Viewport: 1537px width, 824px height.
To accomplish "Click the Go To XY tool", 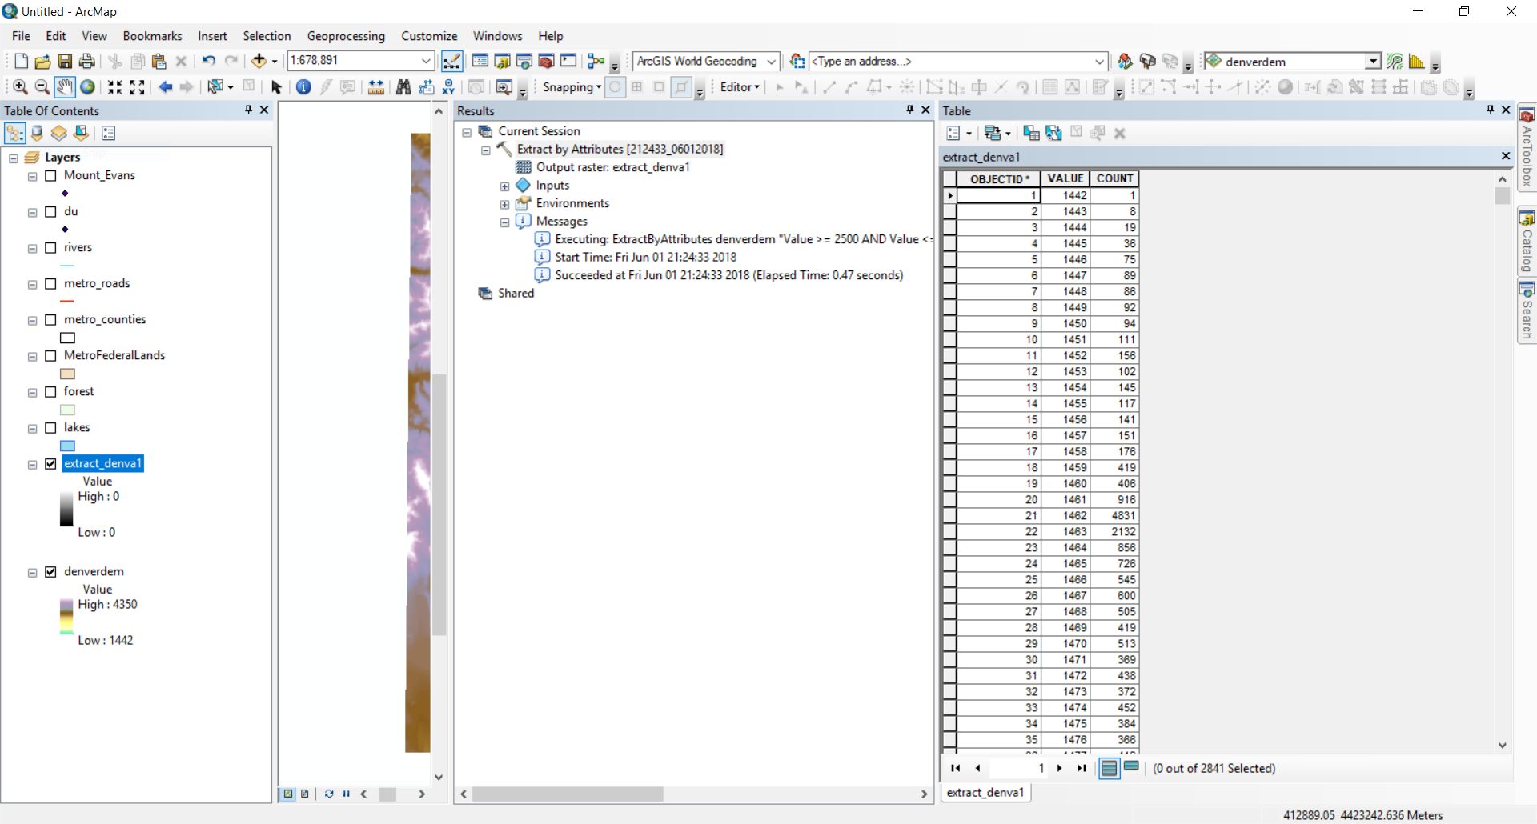I will click(448, 87).
